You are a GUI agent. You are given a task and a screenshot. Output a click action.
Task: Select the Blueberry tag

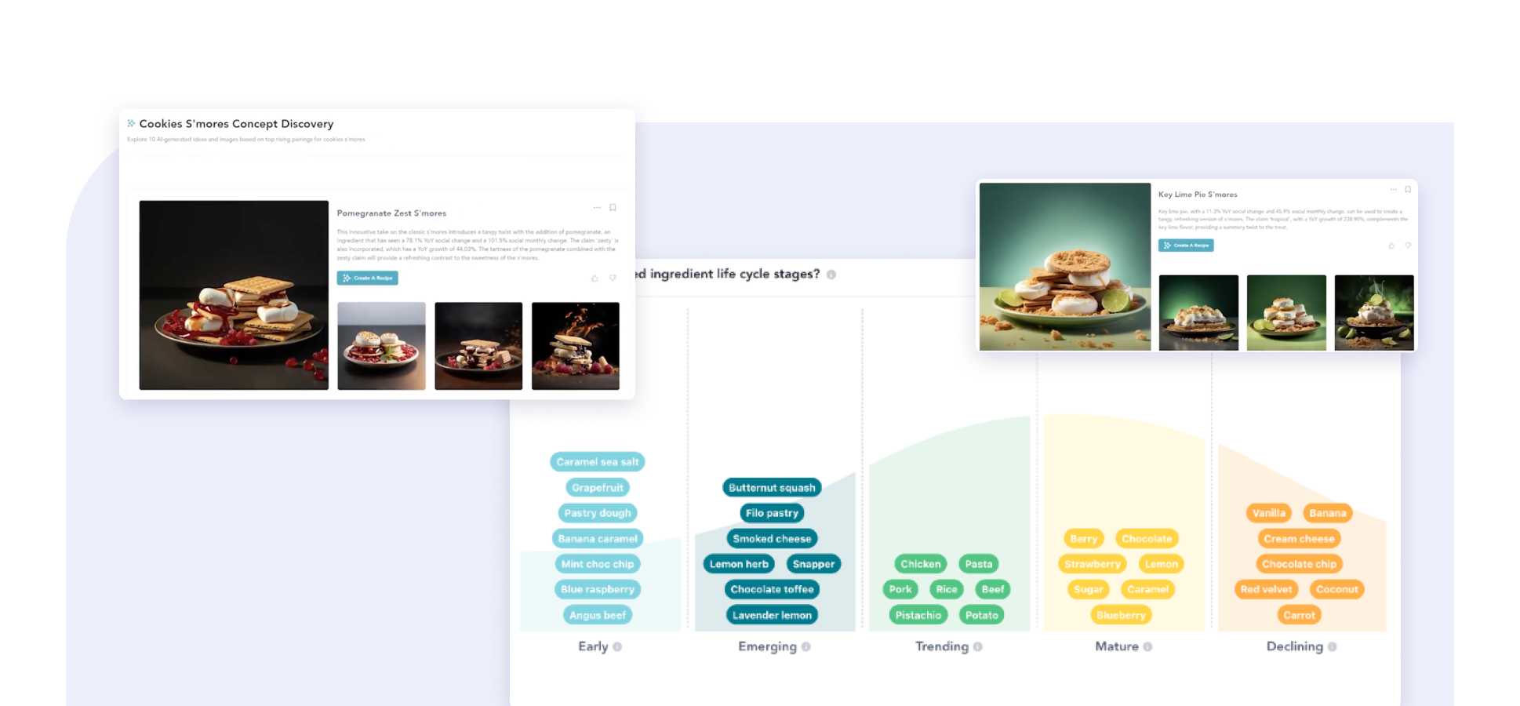[x=1122, y=615]
